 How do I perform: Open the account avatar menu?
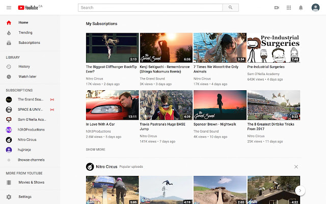coord(315,8)
